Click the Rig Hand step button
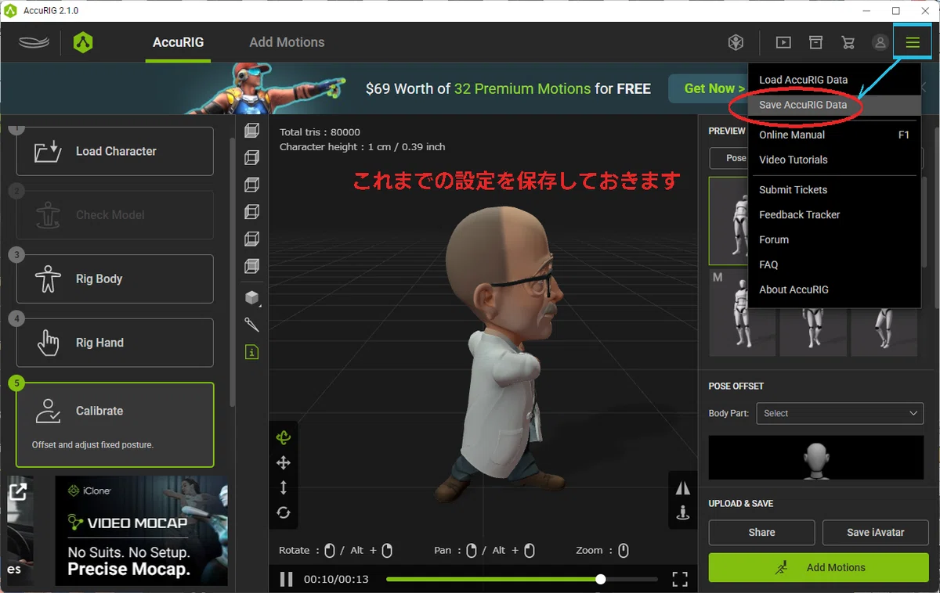The height and width of the screenshot is (593, 940). (115, 343)
